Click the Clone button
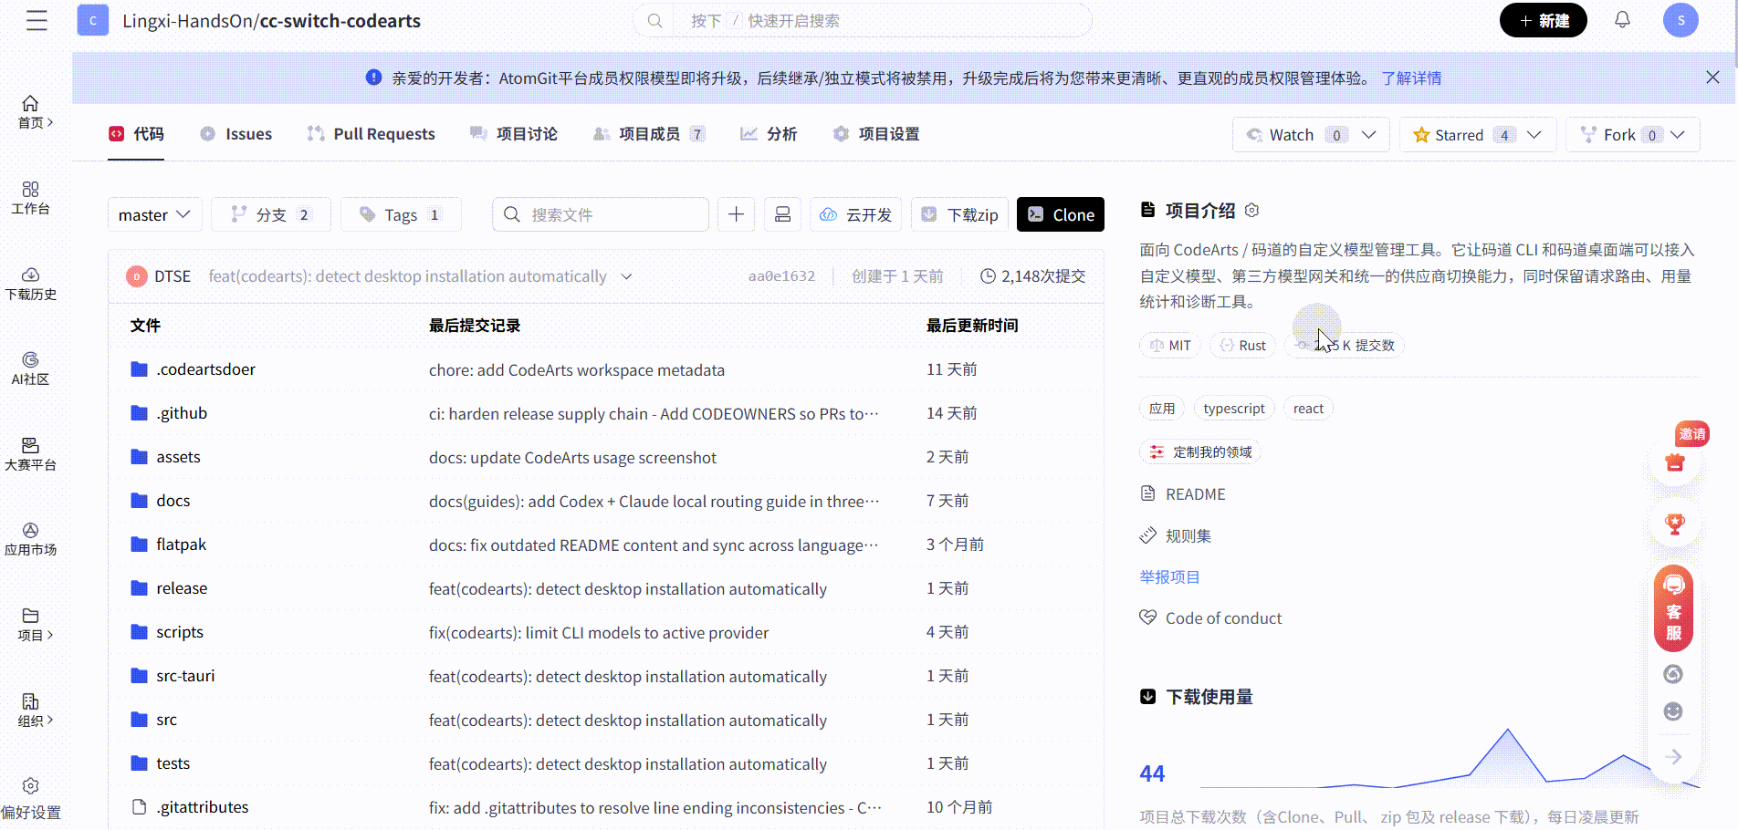Viewport: 1738px width, 830px height. 1061,214
